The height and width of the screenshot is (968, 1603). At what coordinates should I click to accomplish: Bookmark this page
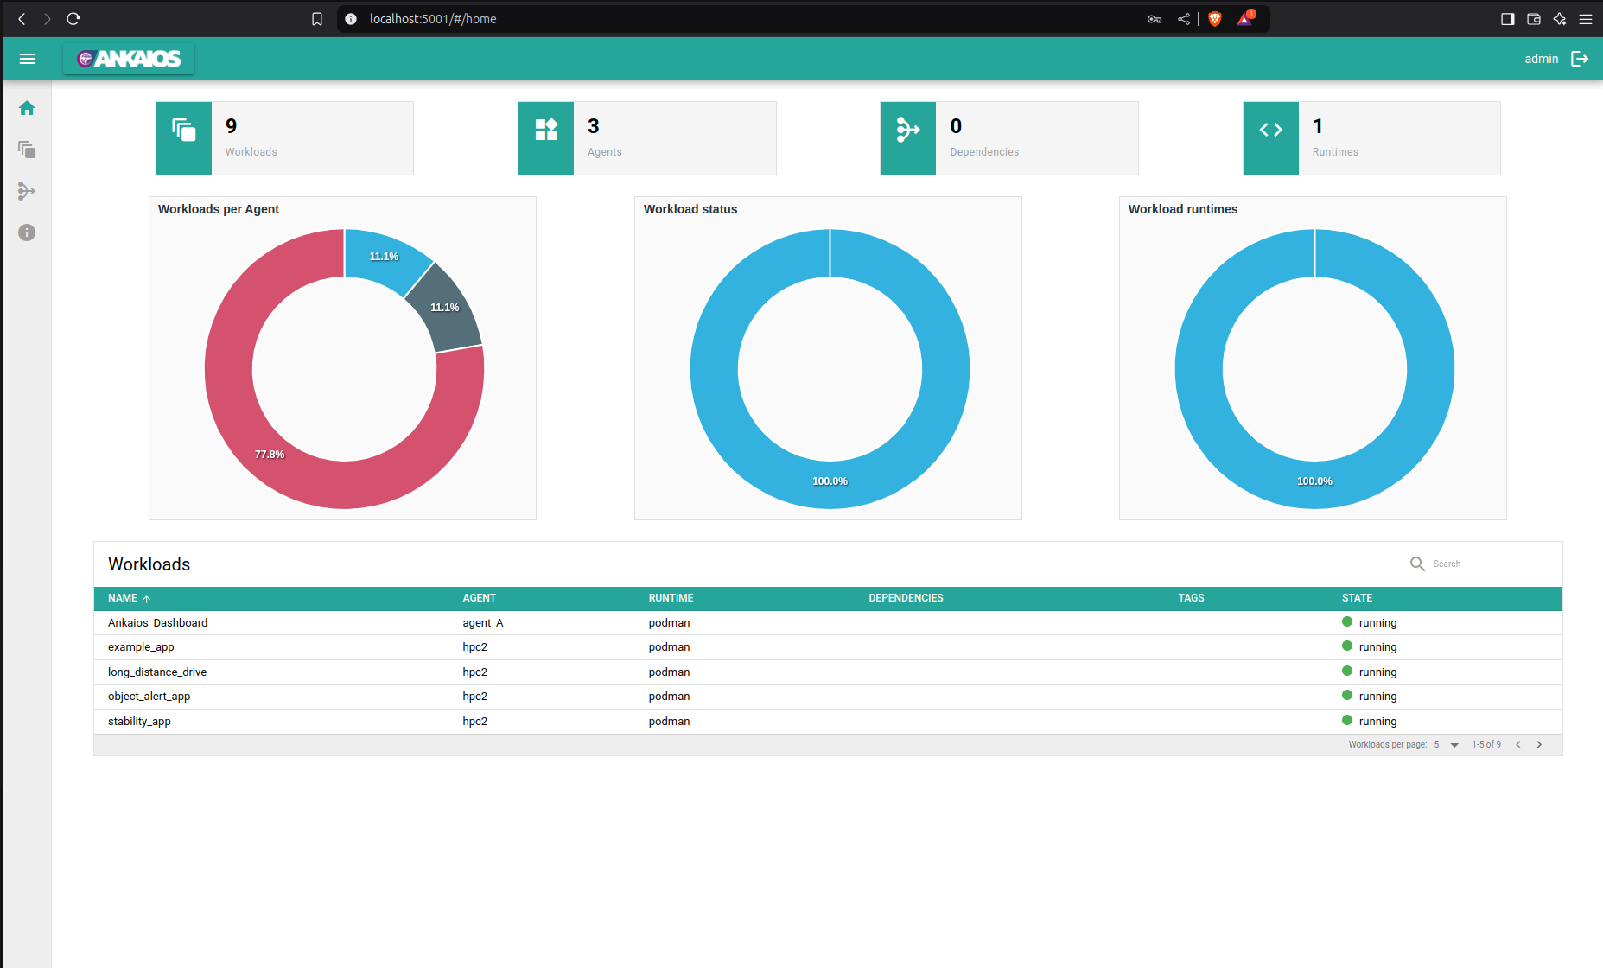[x=317, y=19]
